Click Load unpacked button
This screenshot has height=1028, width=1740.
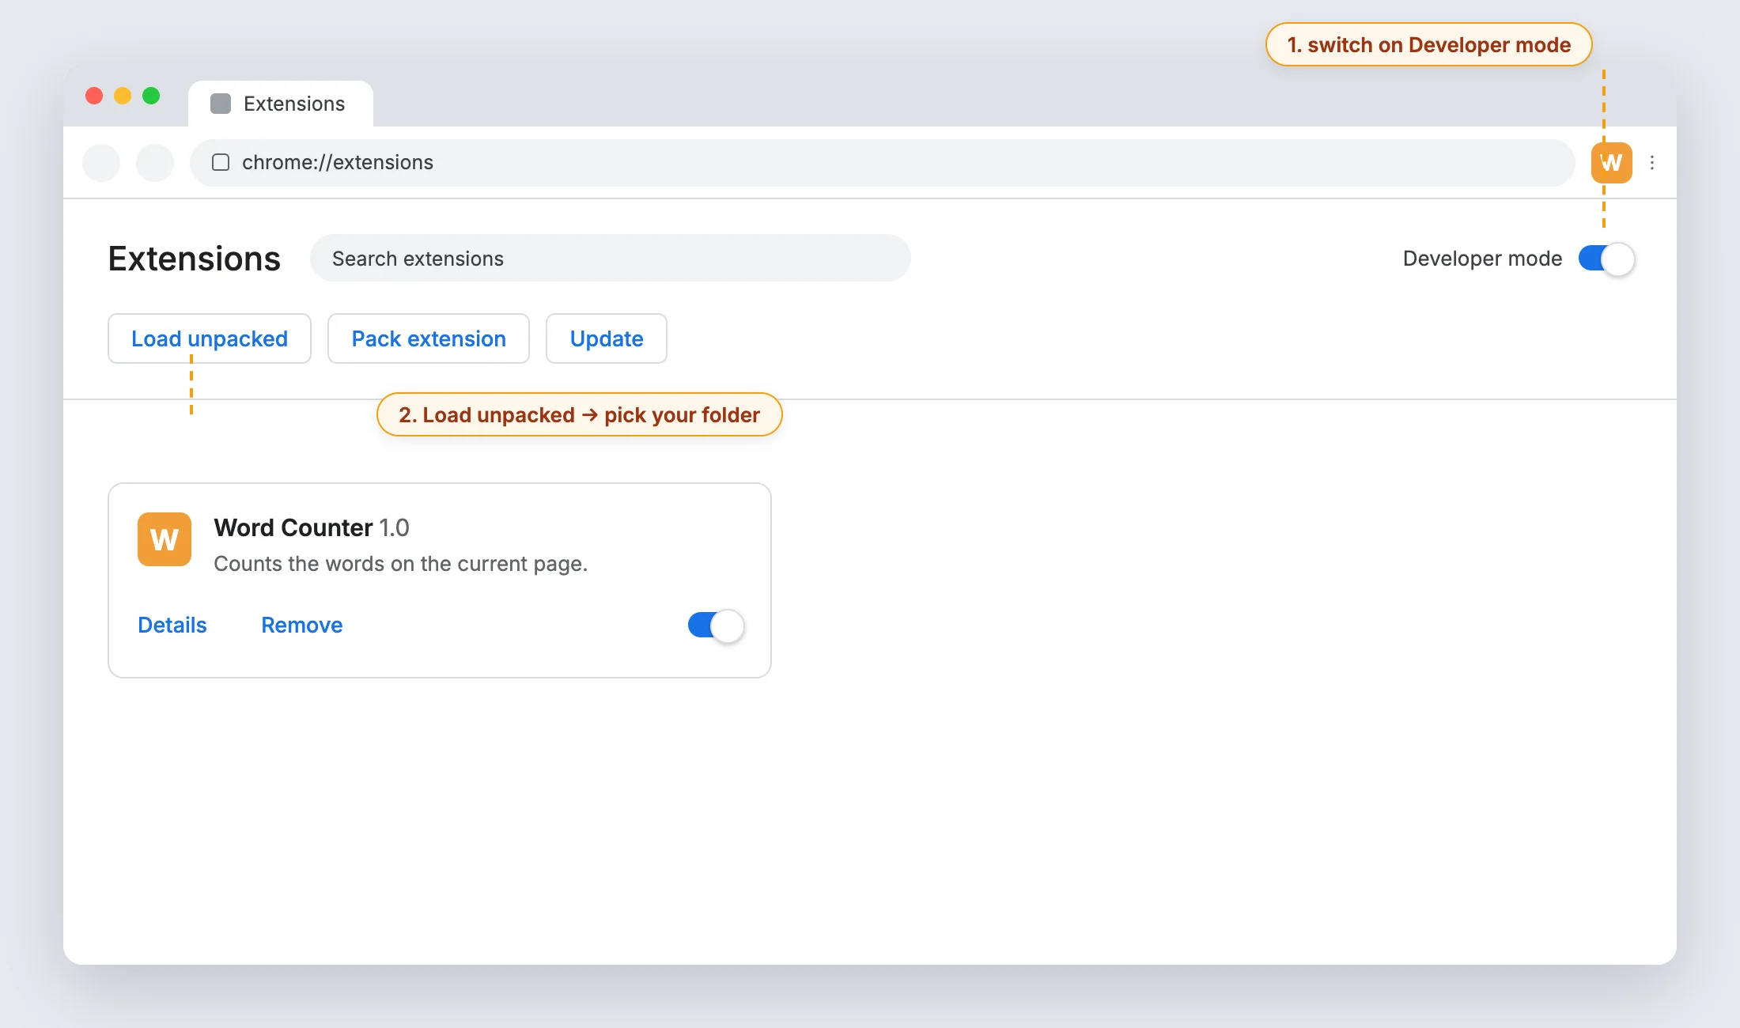pyautogui.click(x=210, y=338)
